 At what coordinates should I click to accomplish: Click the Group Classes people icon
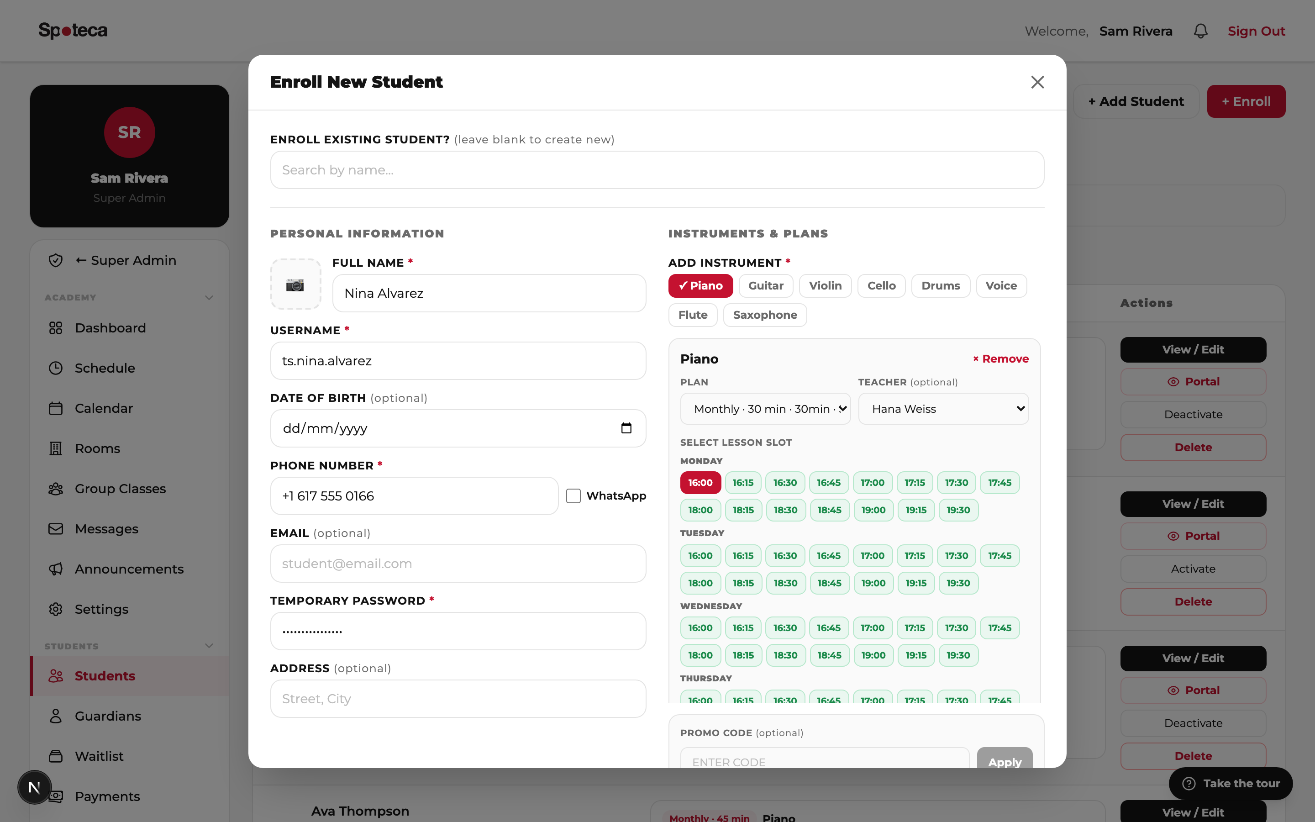point(55,489)
